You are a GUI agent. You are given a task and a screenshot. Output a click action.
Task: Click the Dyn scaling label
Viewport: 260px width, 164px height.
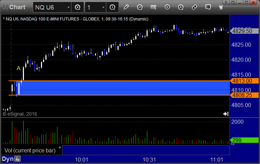pos(8,159)
